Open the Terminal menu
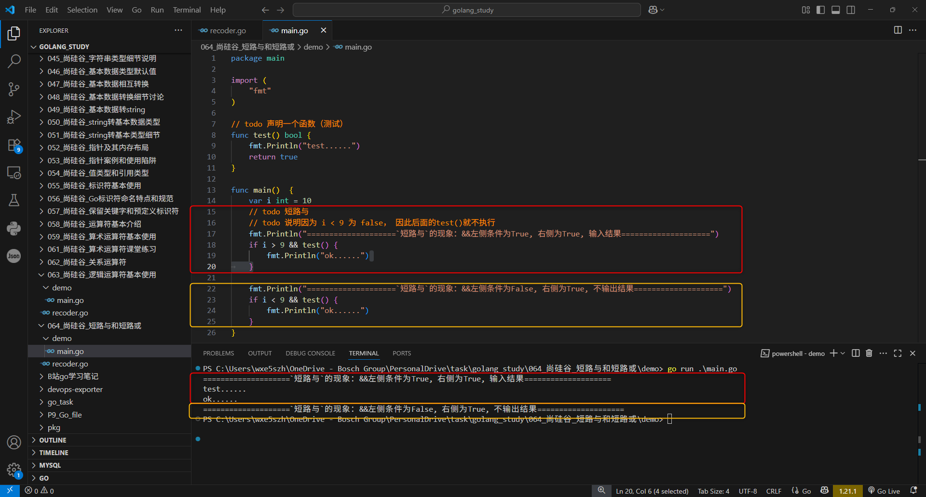926x497 pixels. tap(187, 10)
